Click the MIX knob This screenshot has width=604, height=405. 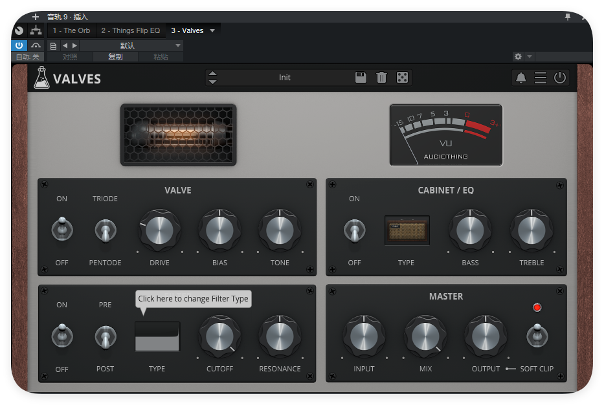click(425, 337)
